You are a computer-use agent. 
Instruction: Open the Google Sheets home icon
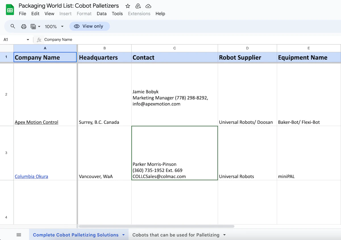10,10
